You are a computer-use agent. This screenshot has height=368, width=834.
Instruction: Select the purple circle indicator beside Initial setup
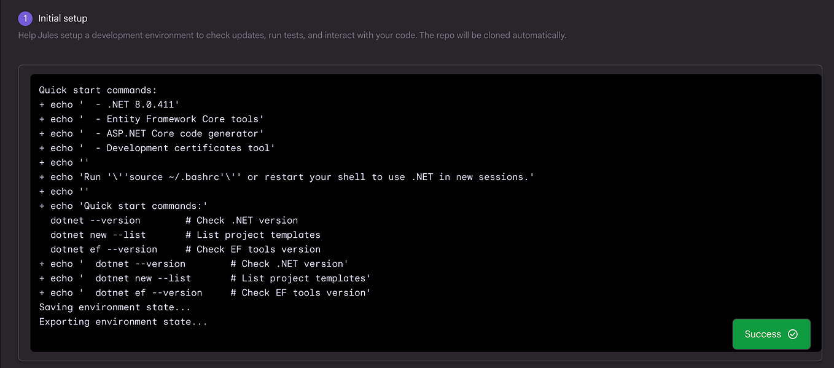coord(25,18)
